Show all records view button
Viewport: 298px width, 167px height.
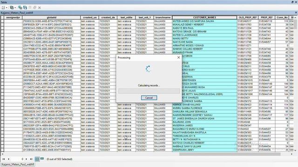coord(37,159)
